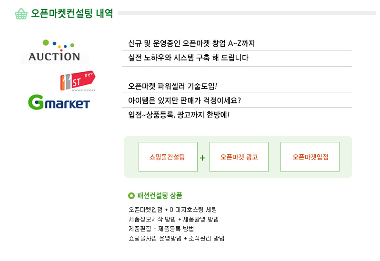Click the colored dots above AUCTION text

(59, 45)
